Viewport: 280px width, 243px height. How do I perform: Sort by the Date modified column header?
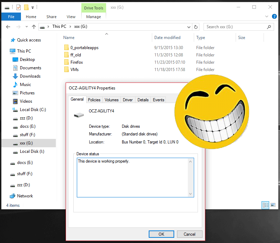pos(167,38)
